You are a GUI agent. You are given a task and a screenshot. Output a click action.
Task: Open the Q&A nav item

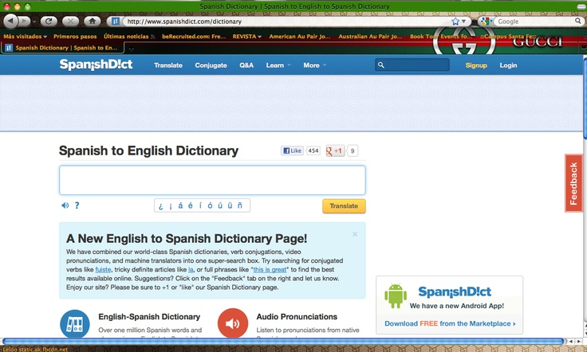[246, 65]
